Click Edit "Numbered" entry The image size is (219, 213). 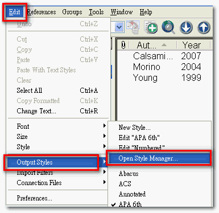(159, 147)
